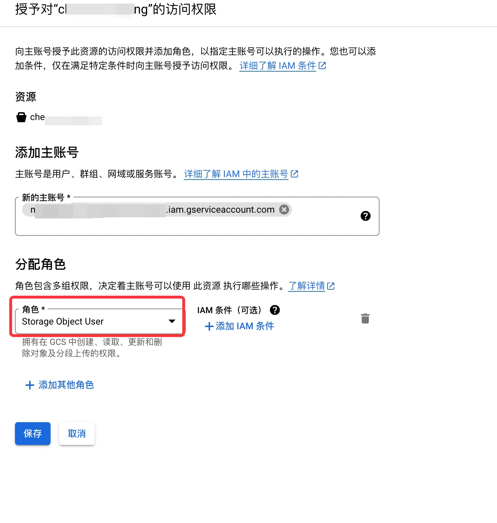
Task: Click the 保存 button
Action: [33, 434]
